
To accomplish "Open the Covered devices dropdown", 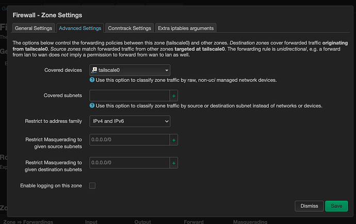I will [130, 70].
